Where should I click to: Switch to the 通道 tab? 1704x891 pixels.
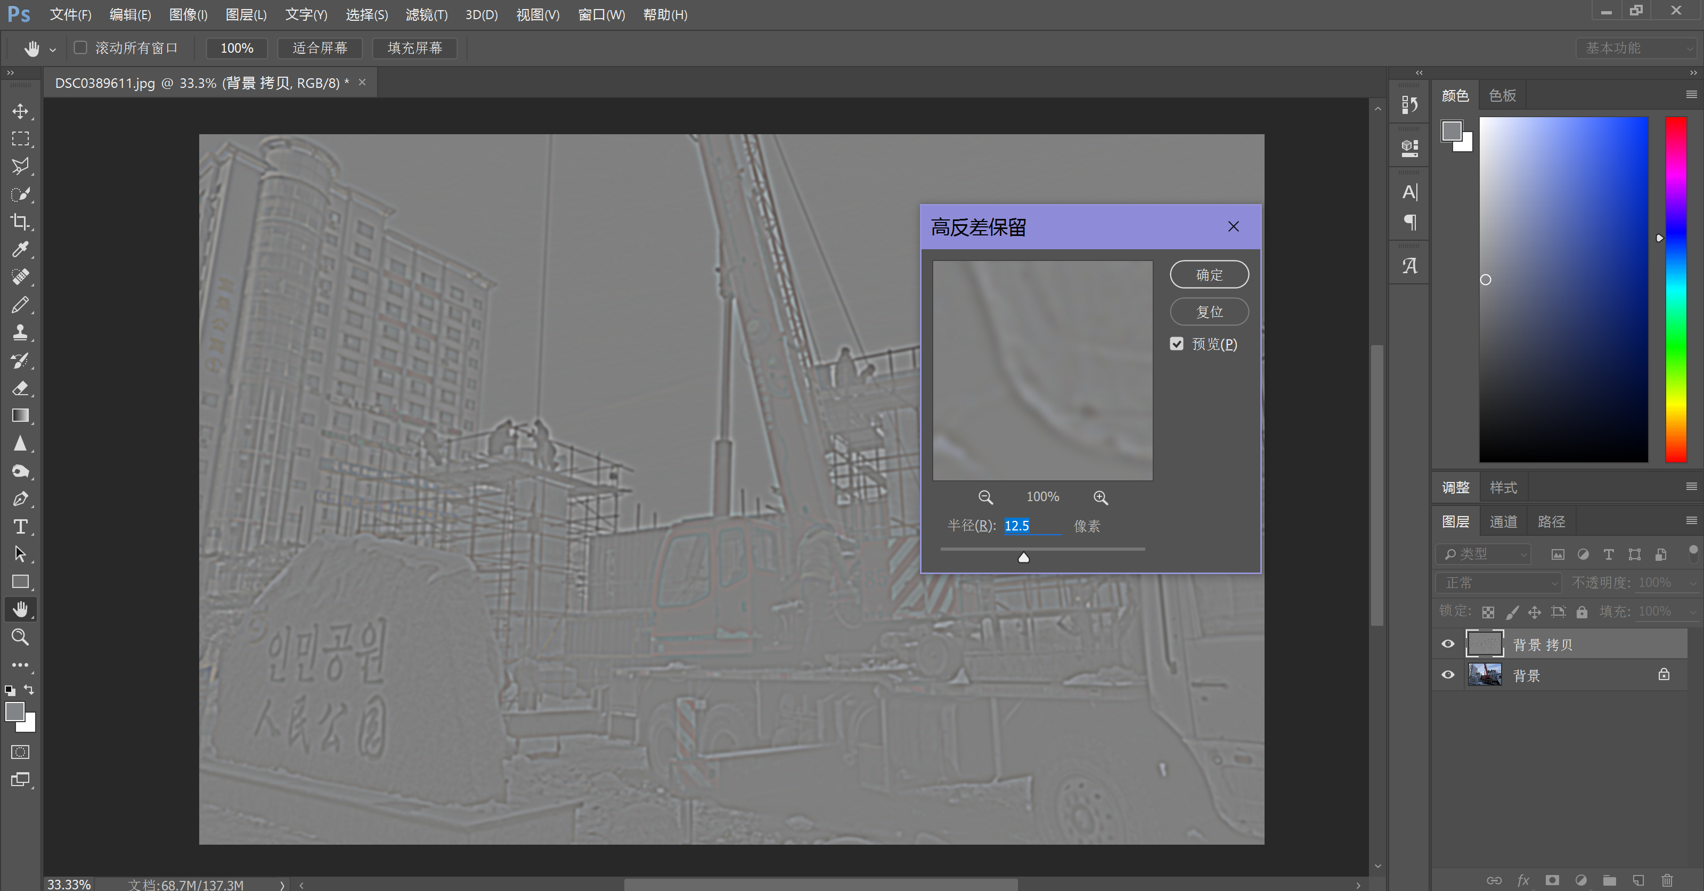coord(1503,522)
